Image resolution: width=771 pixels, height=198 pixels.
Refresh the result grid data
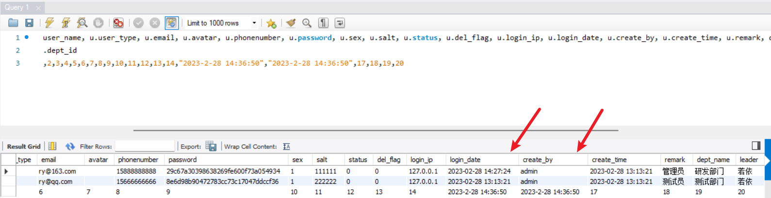tap(70, 146)
